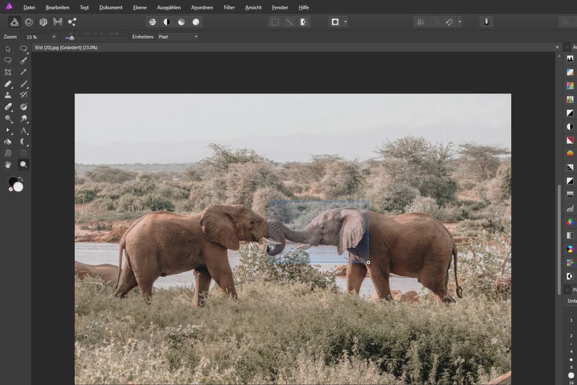Viewport: 577px width, 385px height.
Task: Apply Auto Contrast from the toolbar
Action: tap(167, 22)
